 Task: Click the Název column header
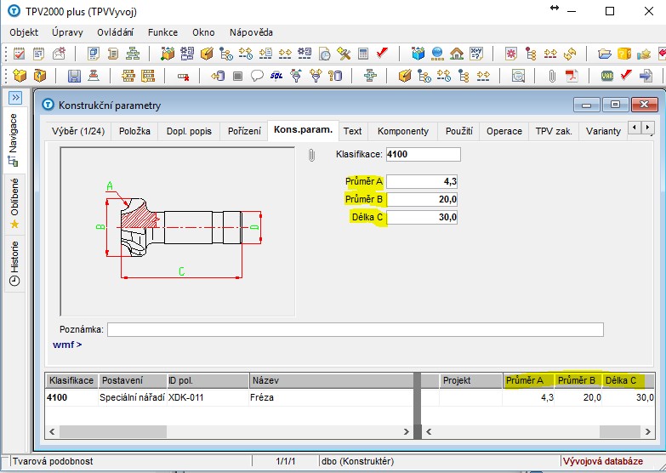coord(332,380)
